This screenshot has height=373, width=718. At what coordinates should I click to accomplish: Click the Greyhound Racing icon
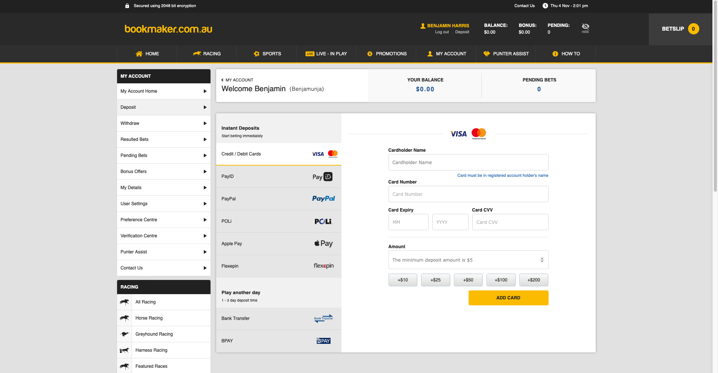pyautogui.click(x=125, y=334)
